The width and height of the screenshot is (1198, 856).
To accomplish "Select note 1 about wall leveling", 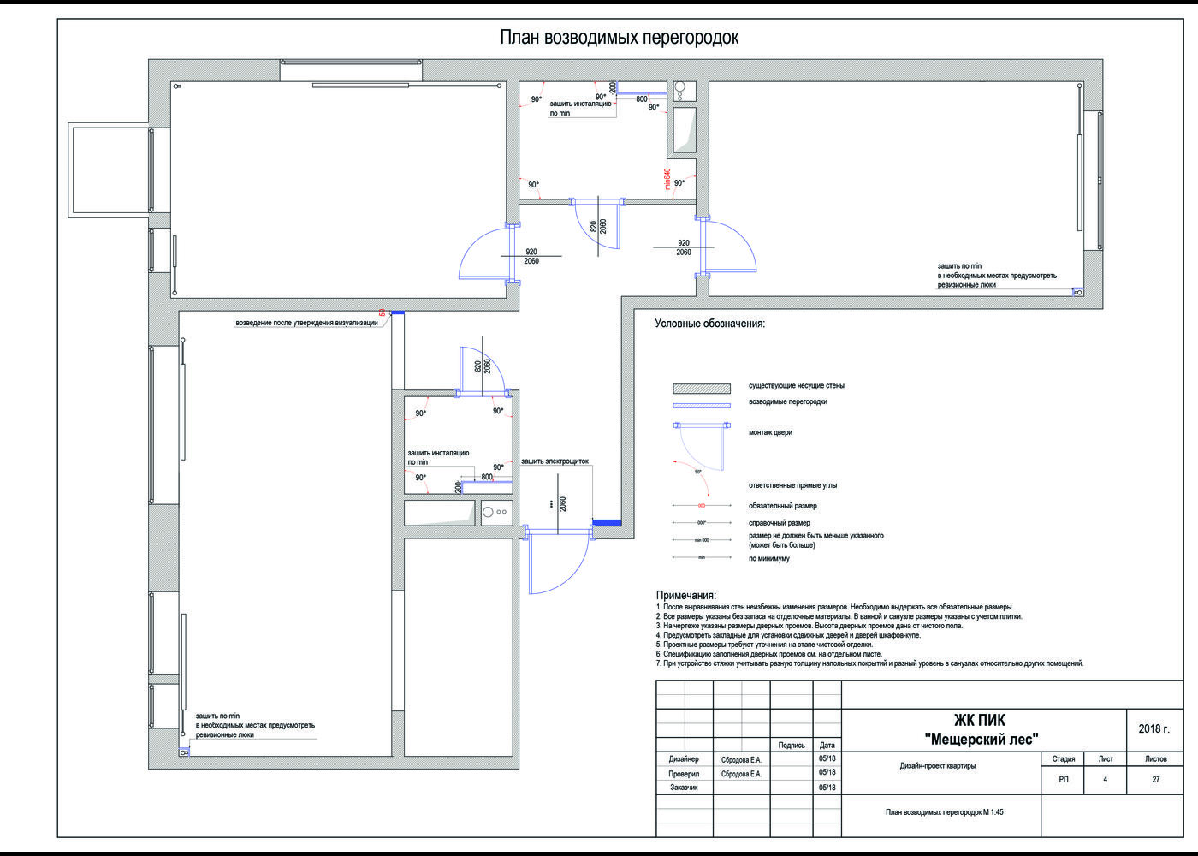I will point(834,607).
